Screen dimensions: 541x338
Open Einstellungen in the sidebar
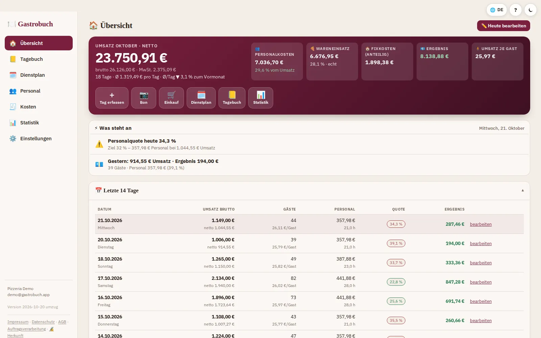(x=39, y=139)
